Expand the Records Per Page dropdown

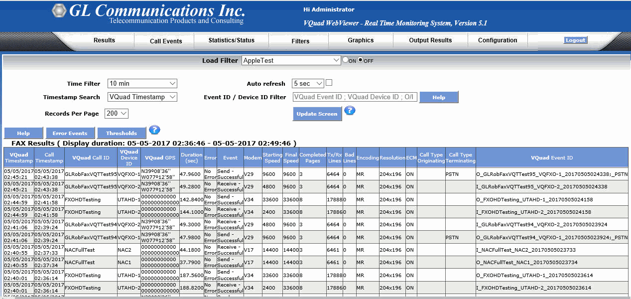117,114
